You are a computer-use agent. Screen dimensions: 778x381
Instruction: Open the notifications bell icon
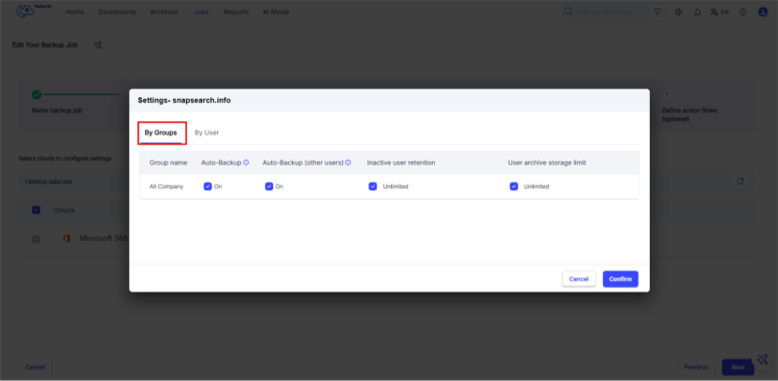pos(698,12)
